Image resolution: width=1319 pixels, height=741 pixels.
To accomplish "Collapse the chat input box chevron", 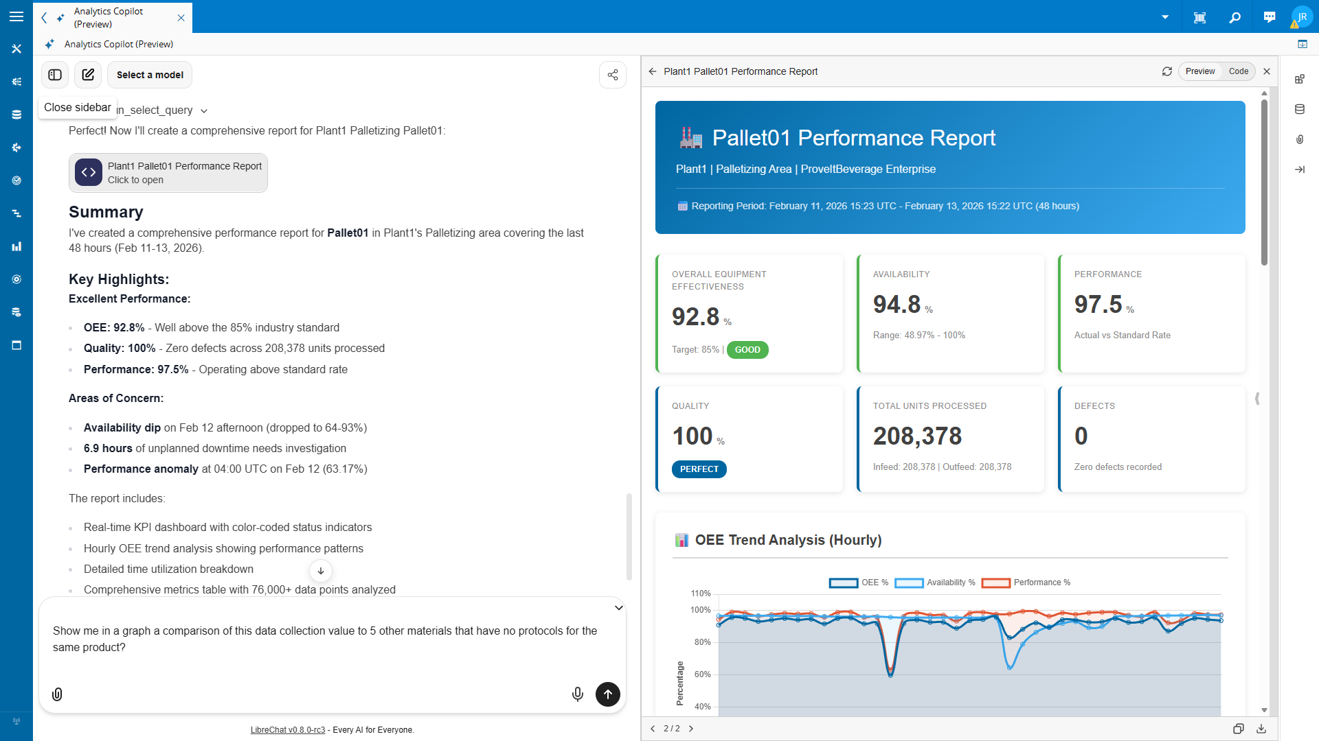I will point(618,608).
